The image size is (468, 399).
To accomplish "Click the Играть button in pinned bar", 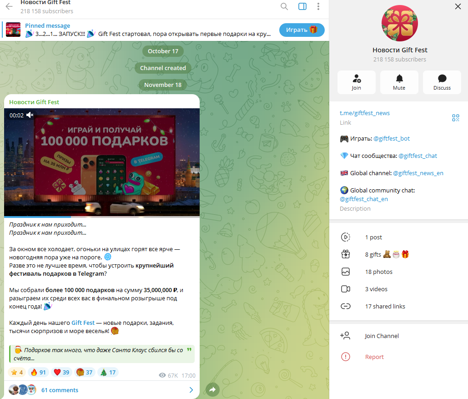I will coord(302,30).
